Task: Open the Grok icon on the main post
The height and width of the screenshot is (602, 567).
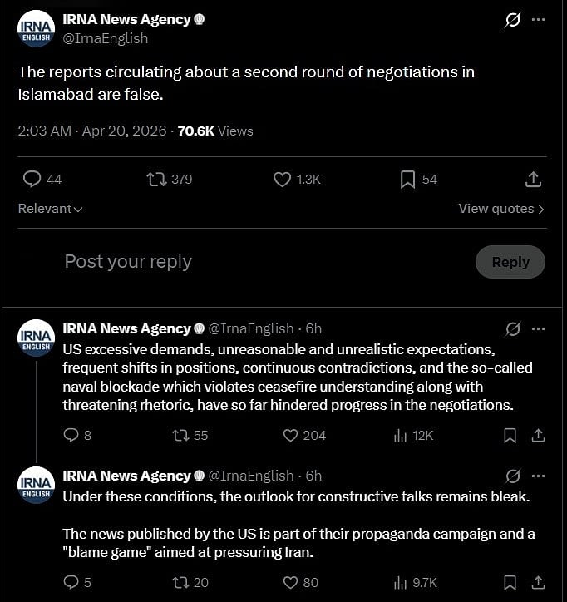Action: (x=512, y=20)
